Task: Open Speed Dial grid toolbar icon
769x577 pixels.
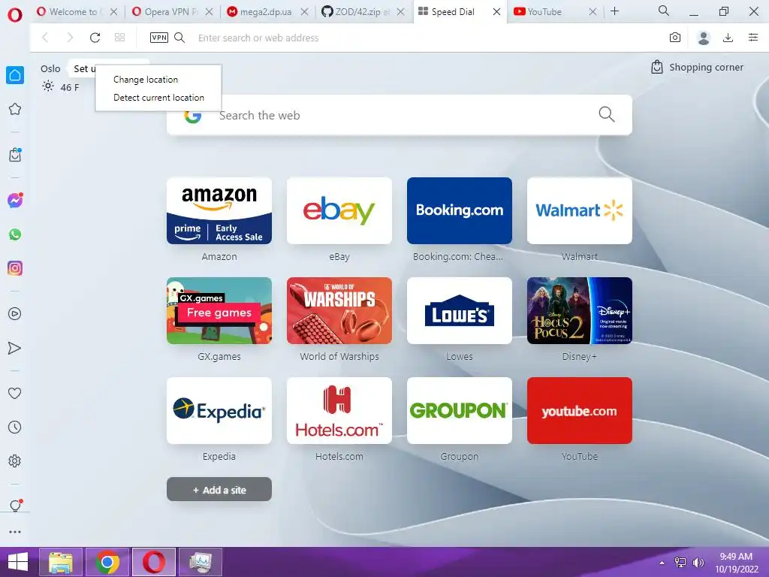Action: [x=119, y=38]
